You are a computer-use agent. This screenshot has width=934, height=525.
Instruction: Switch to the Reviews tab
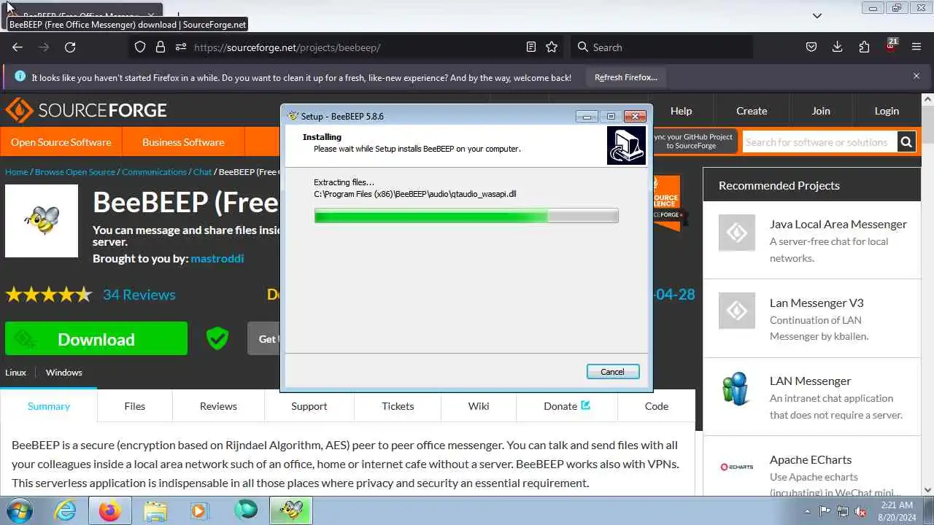(x=218, y=406)
